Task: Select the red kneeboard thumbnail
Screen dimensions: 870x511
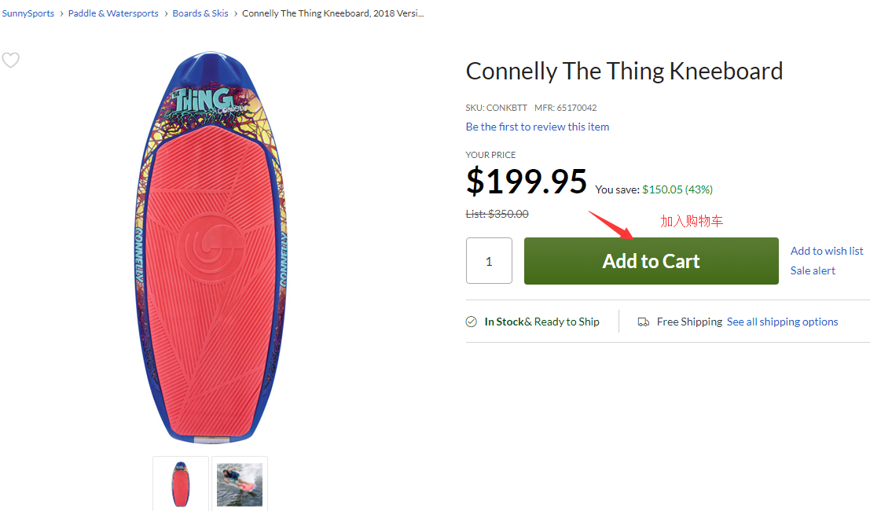Action: tap(181, 484)
